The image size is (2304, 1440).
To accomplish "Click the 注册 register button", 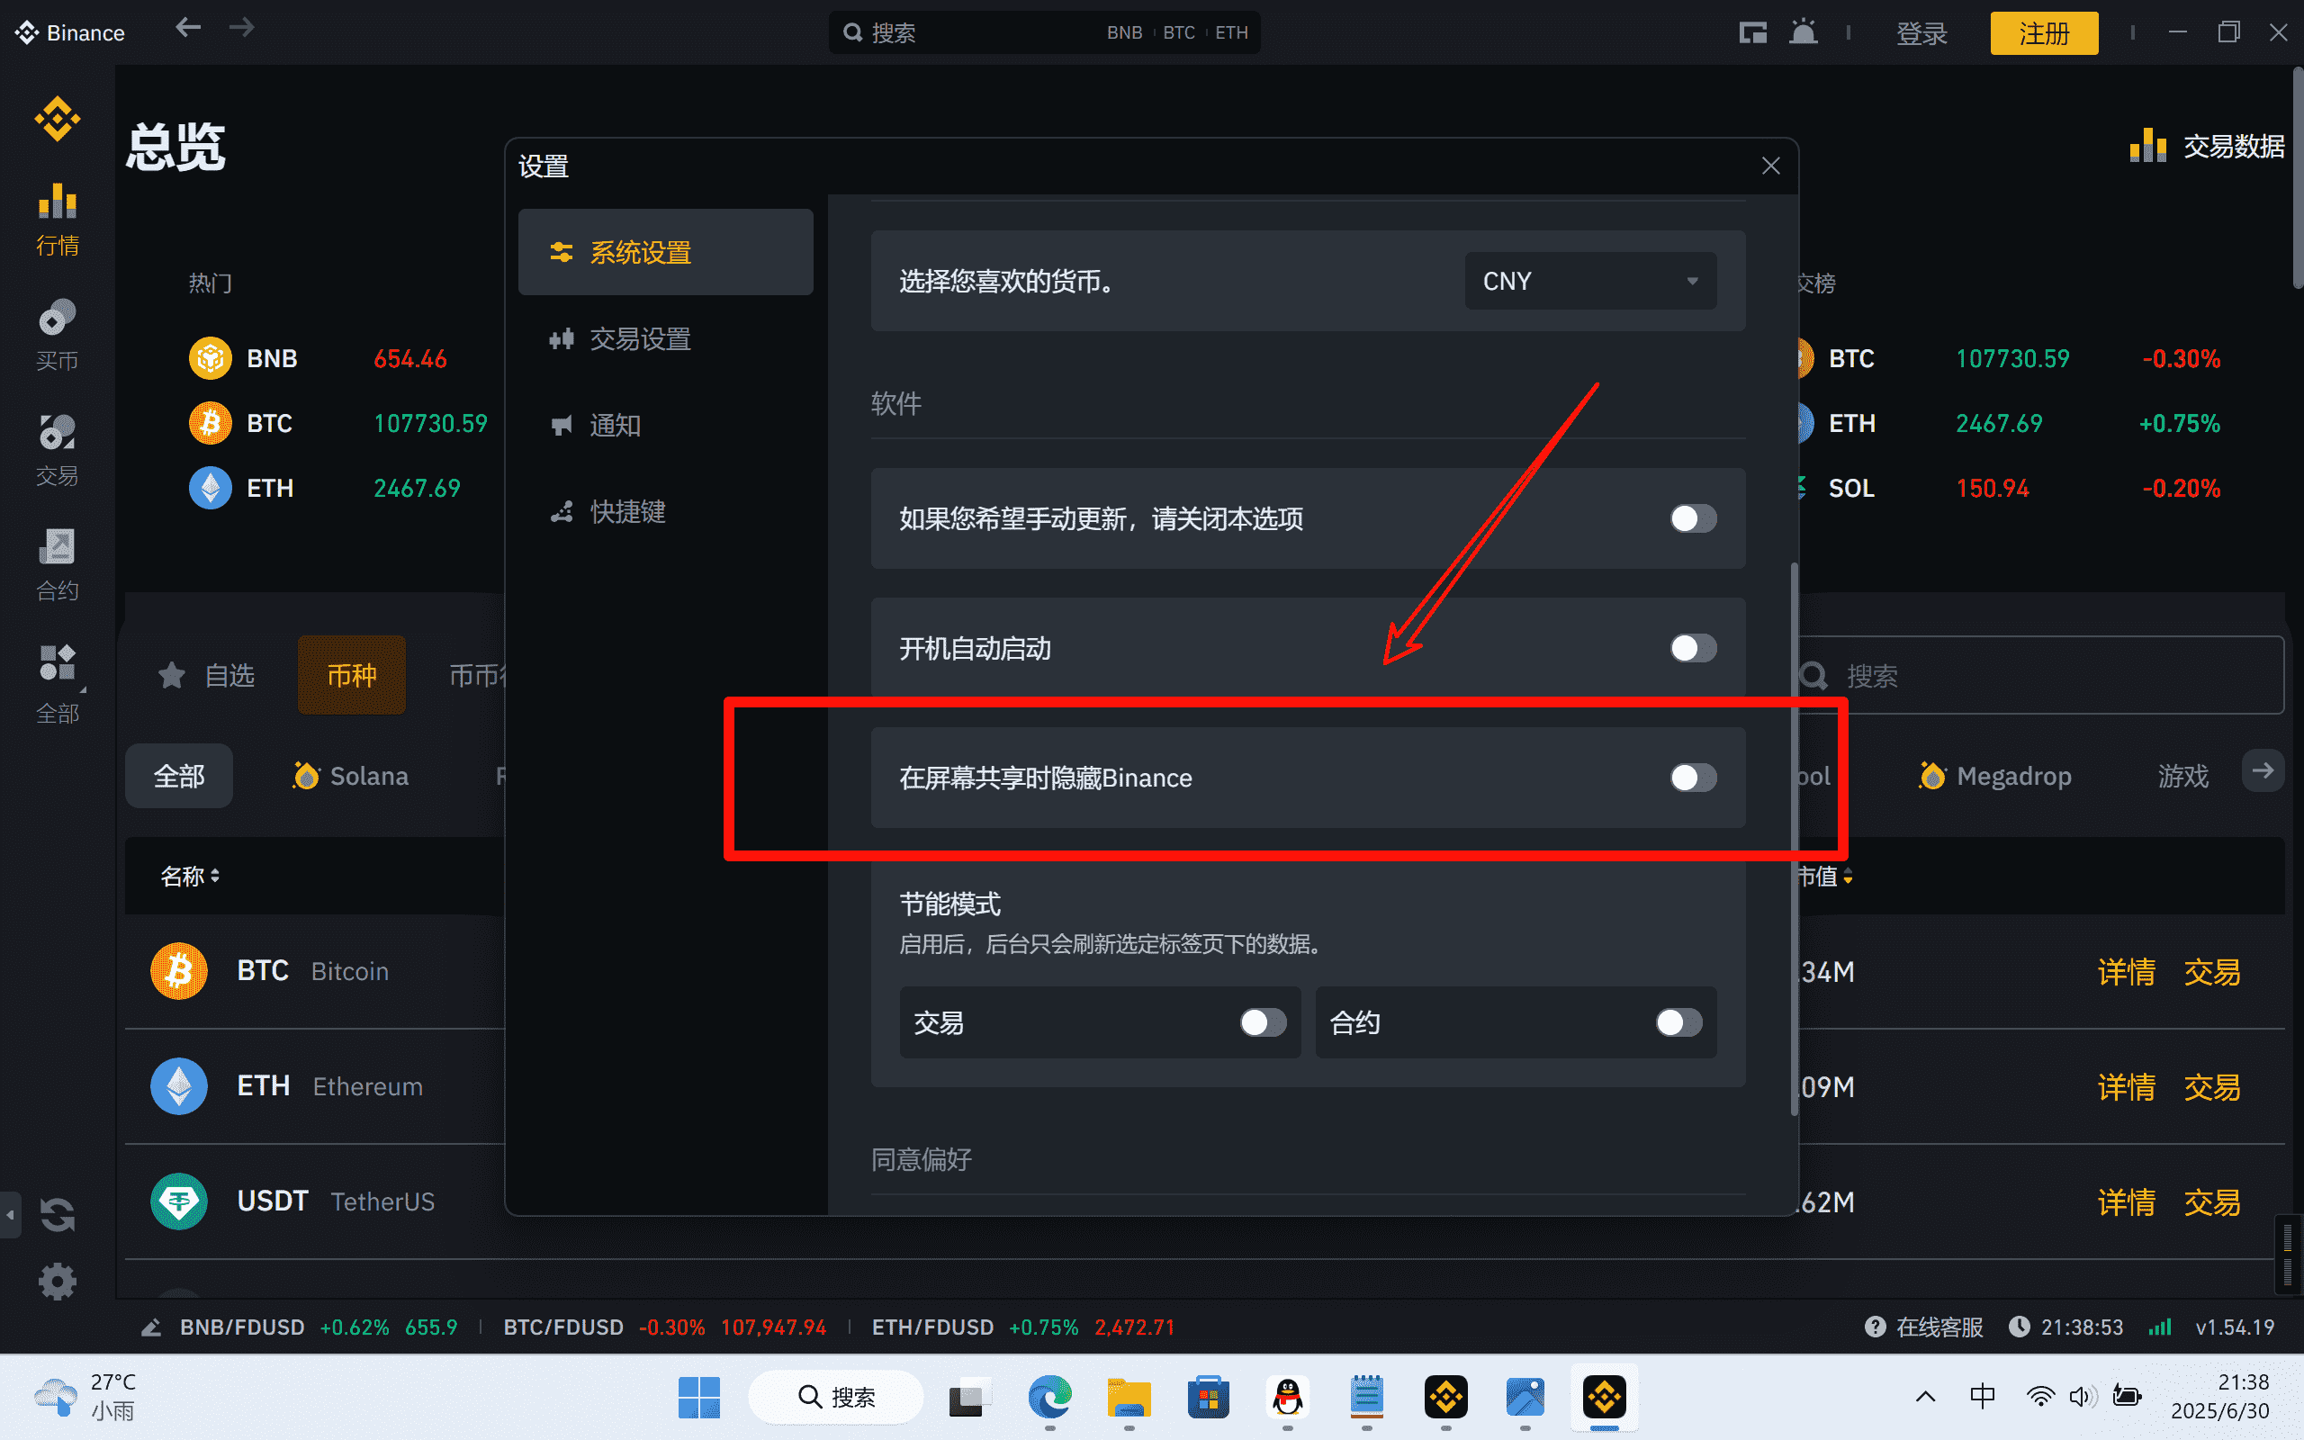I will tap(2043, 32).
